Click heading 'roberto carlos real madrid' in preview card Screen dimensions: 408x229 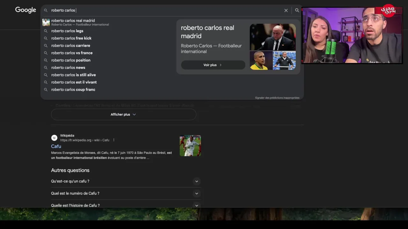[x=208, y=32]
